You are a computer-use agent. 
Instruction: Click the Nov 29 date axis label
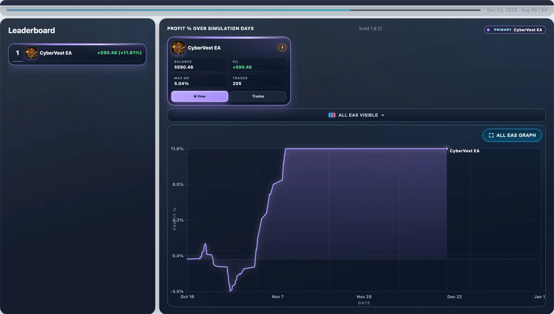[364, 297]
